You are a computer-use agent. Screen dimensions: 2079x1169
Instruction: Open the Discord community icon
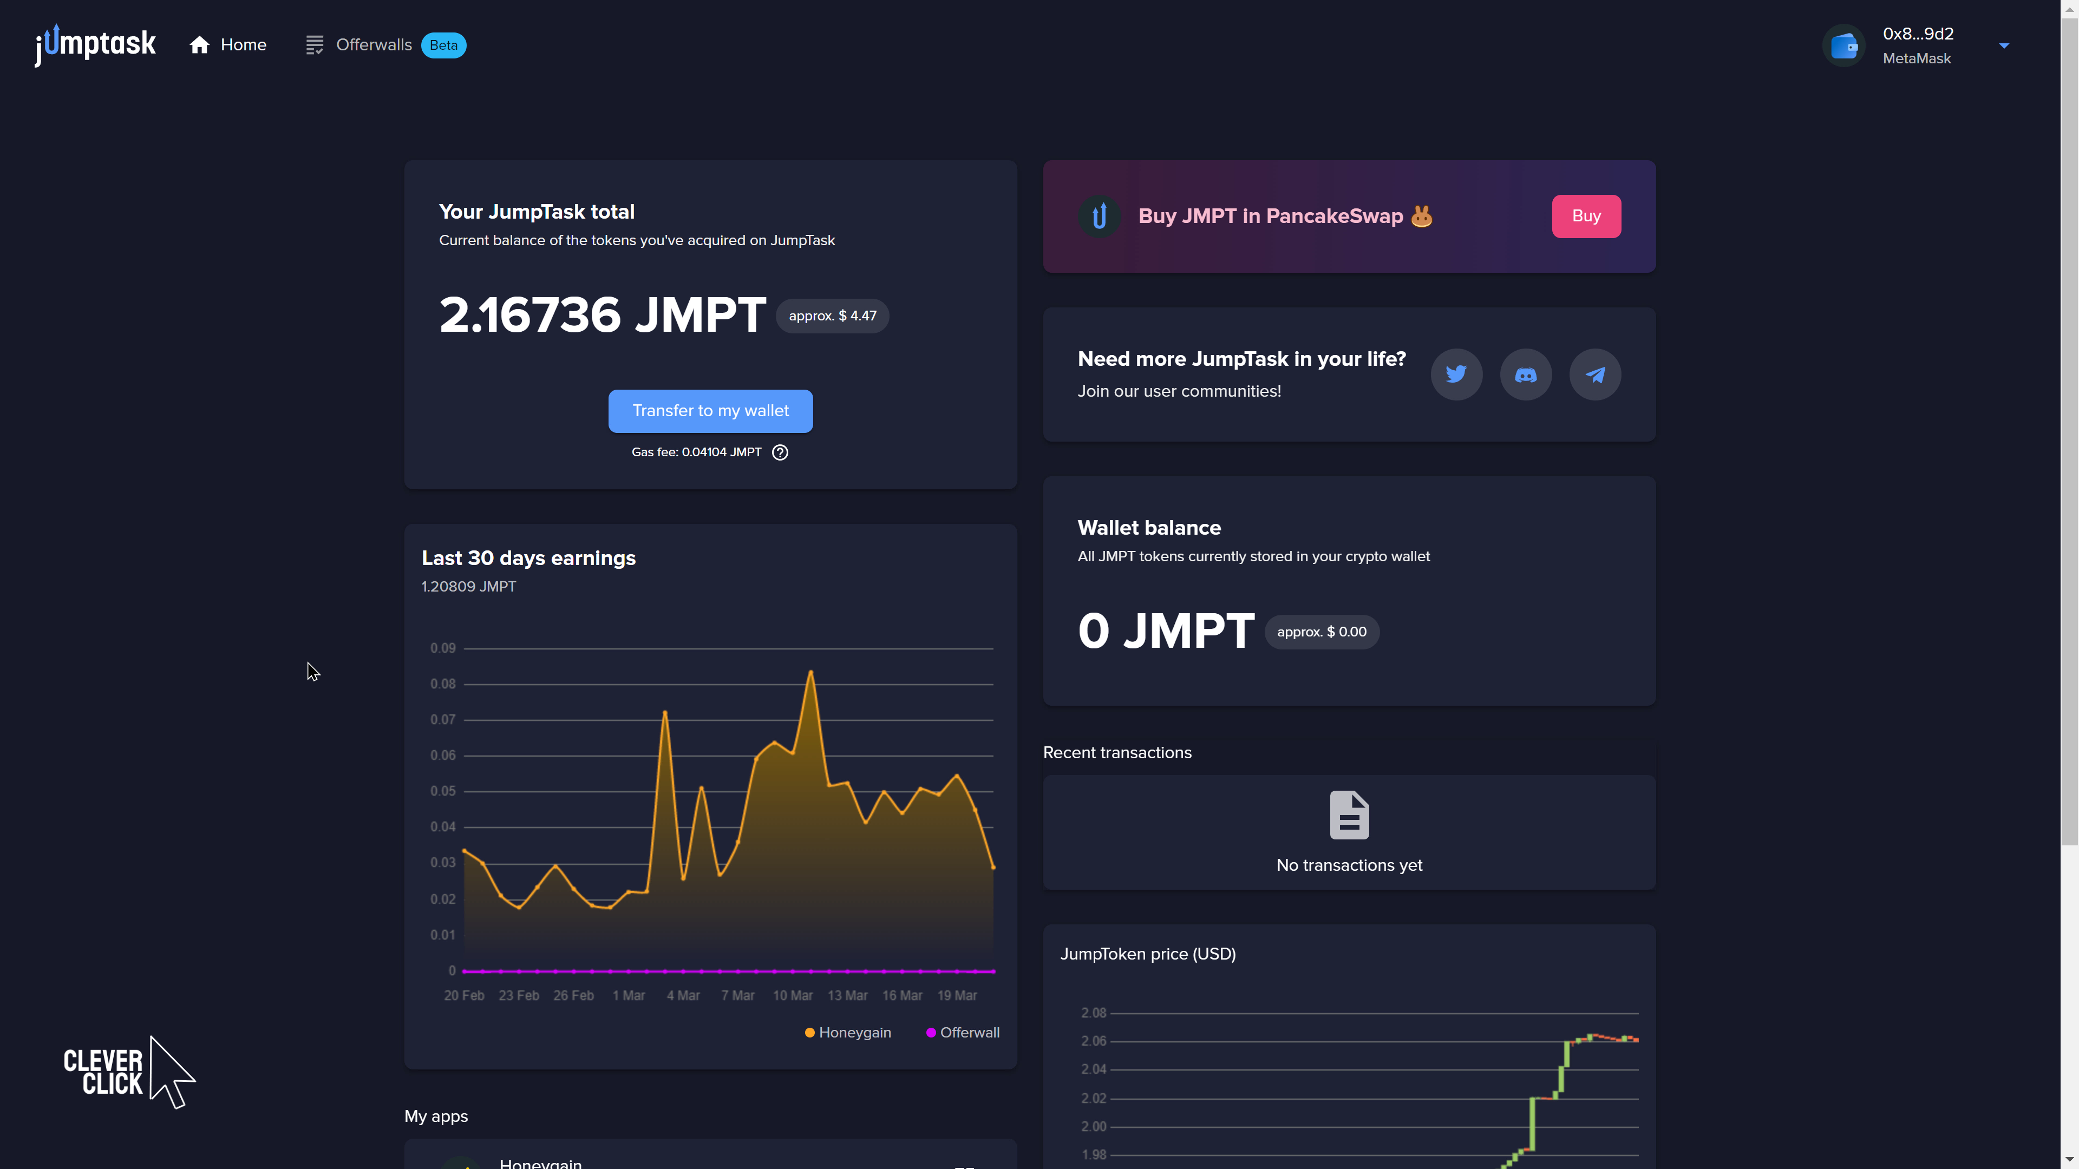1525,375
